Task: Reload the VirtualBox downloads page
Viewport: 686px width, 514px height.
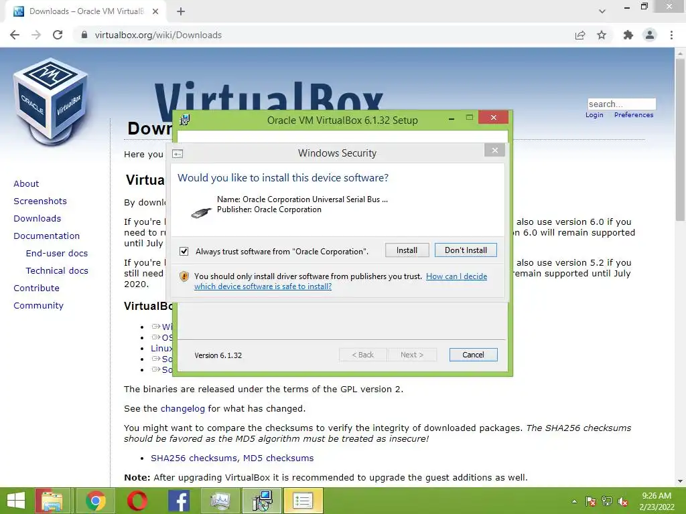Action: pyautogui.click(x=58, y=35)
